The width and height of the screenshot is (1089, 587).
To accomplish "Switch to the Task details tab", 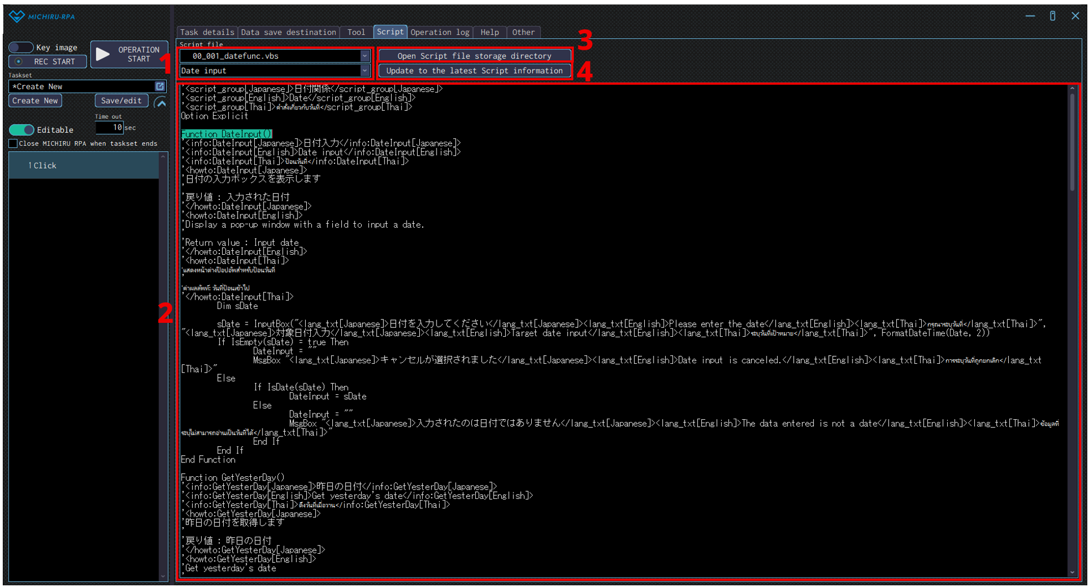I will 207,32.
